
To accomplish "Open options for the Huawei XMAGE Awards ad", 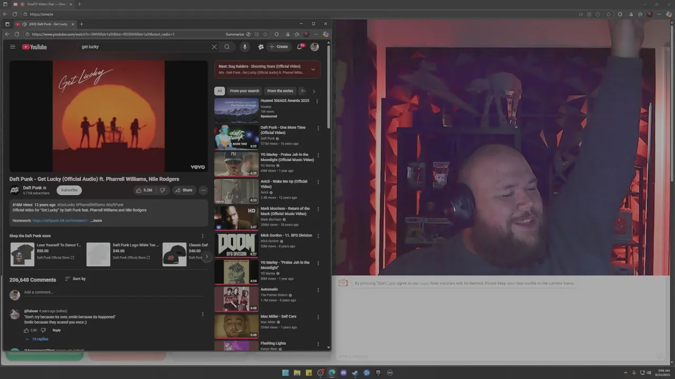I will pyautogui.click(x=317, y=101).
